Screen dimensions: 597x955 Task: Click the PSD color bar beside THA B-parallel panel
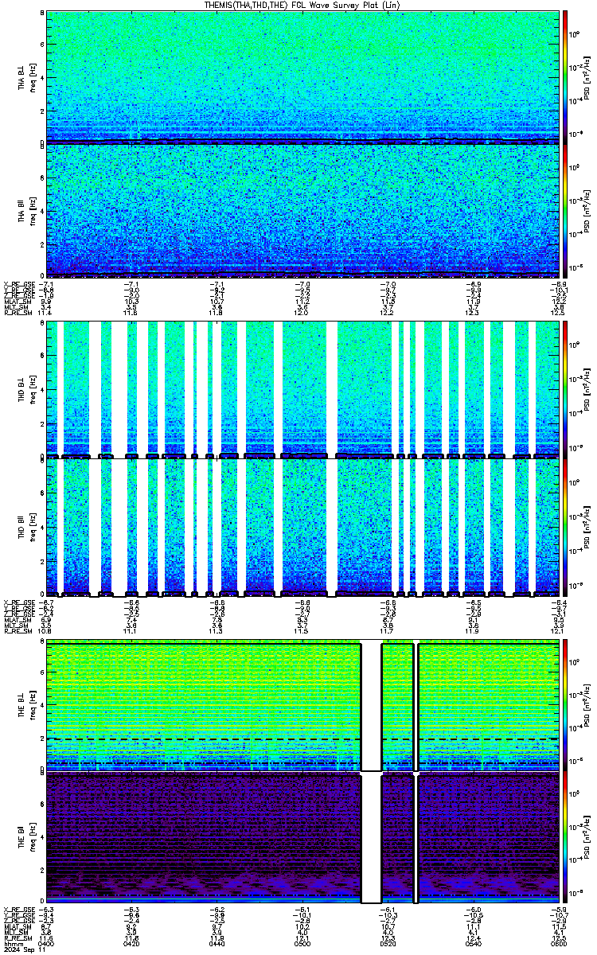tap(566, 210)
